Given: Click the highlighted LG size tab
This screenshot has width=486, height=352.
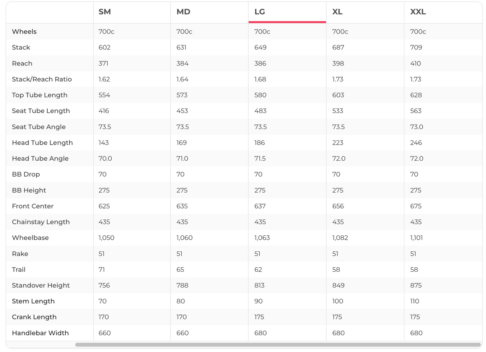Looking at the screenshot, I should [x=260, y=12].
